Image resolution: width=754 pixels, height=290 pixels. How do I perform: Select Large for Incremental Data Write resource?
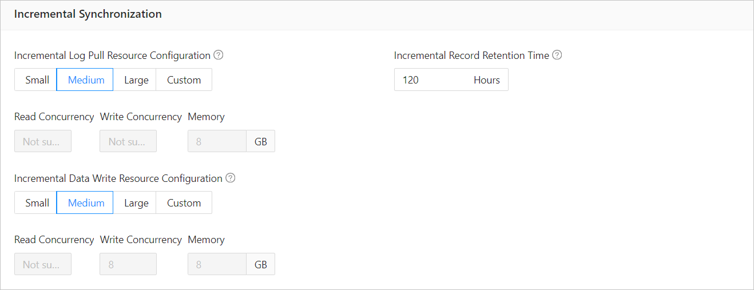point(136,203)
